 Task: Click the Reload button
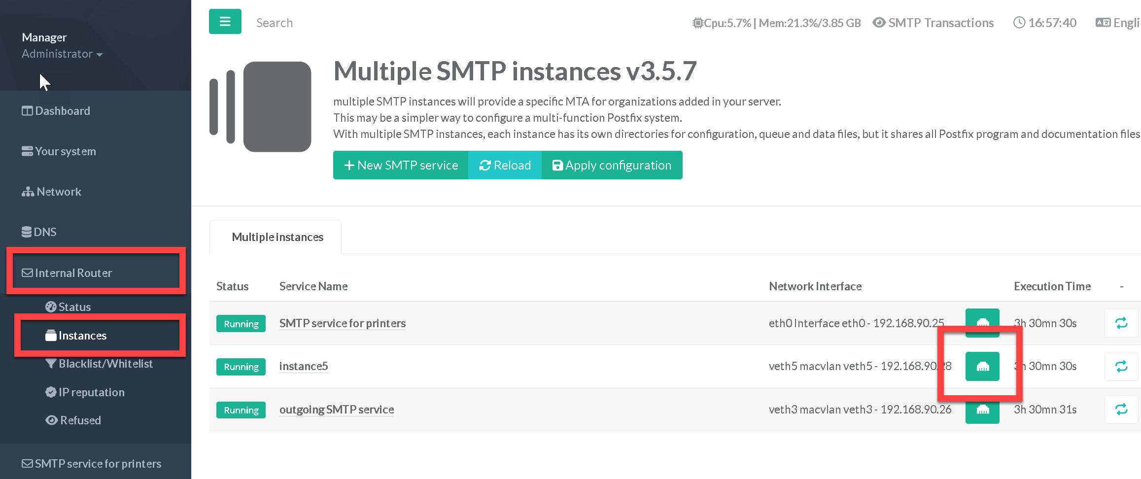(x=505, y=166)
